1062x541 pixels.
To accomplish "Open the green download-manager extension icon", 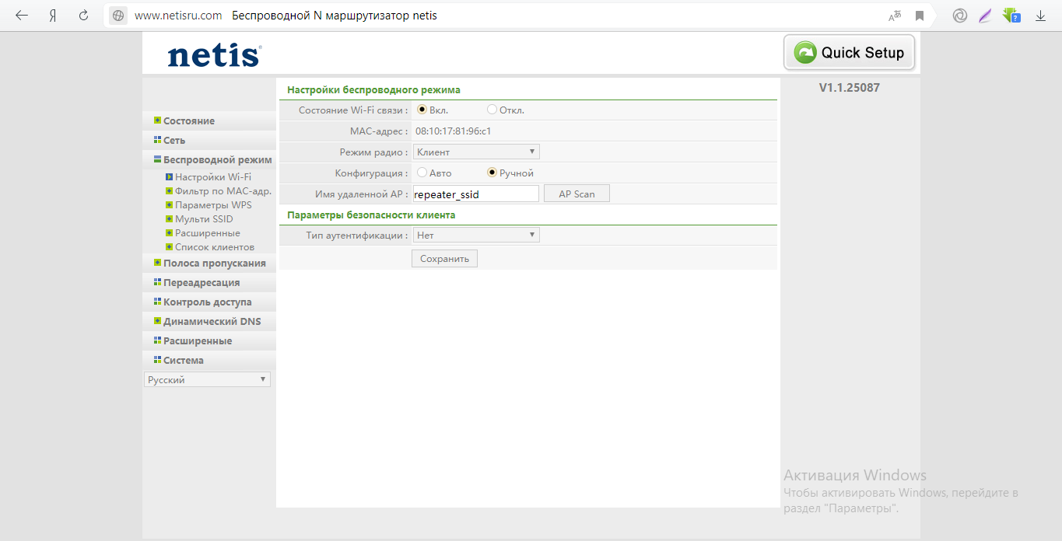I will coord(1011,16).
